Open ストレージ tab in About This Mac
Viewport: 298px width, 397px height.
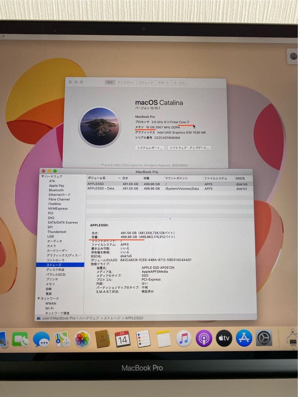click(x=146, y=83)
